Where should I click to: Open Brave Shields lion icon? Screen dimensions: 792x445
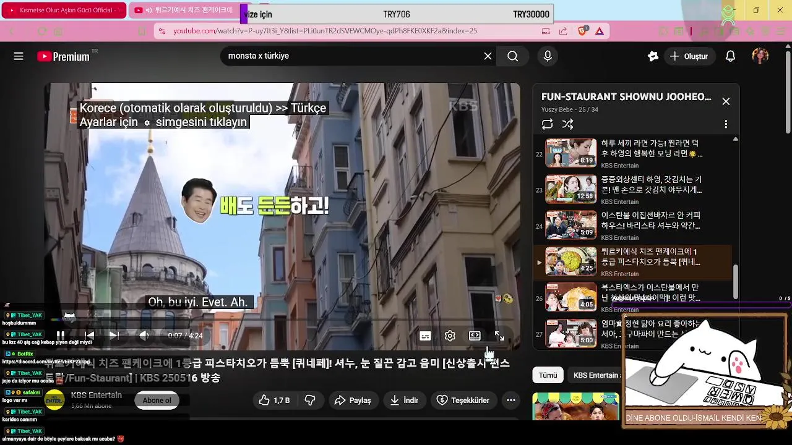(x=582, y=31)
